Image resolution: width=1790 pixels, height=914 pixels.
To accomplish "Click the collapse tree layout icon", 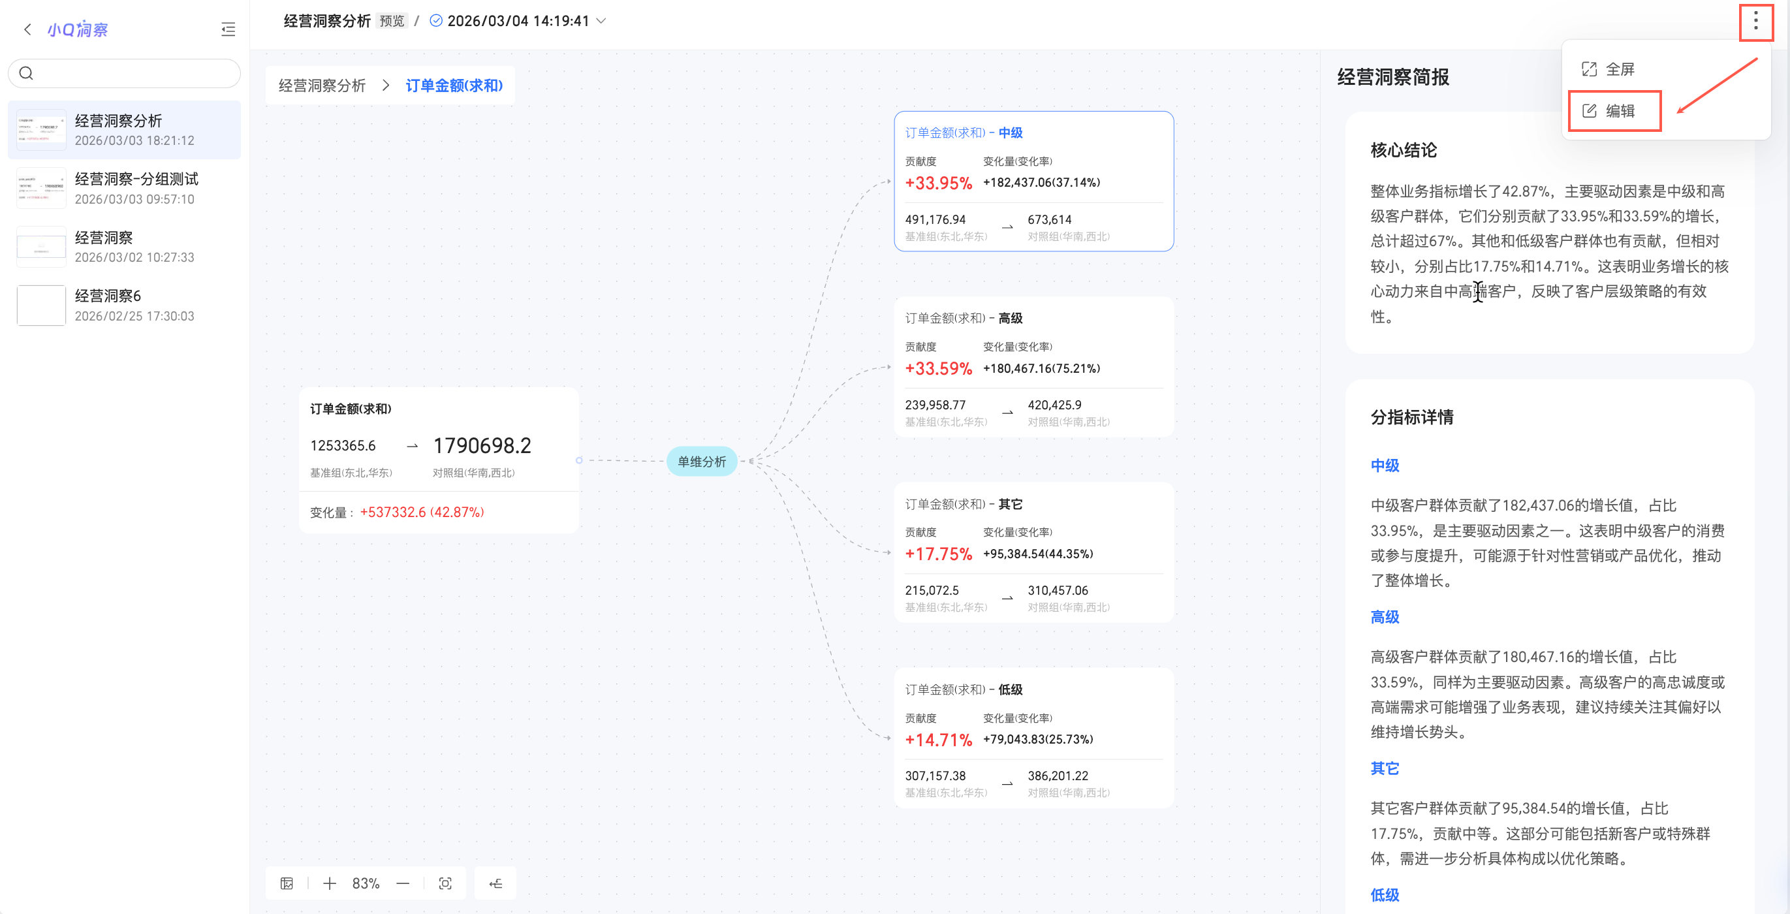I will point(495,883).
